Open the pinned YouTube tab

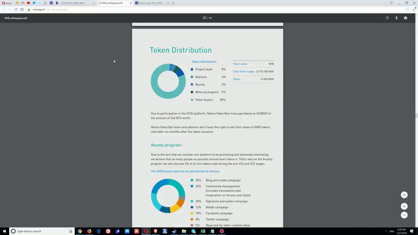[28, 3]
